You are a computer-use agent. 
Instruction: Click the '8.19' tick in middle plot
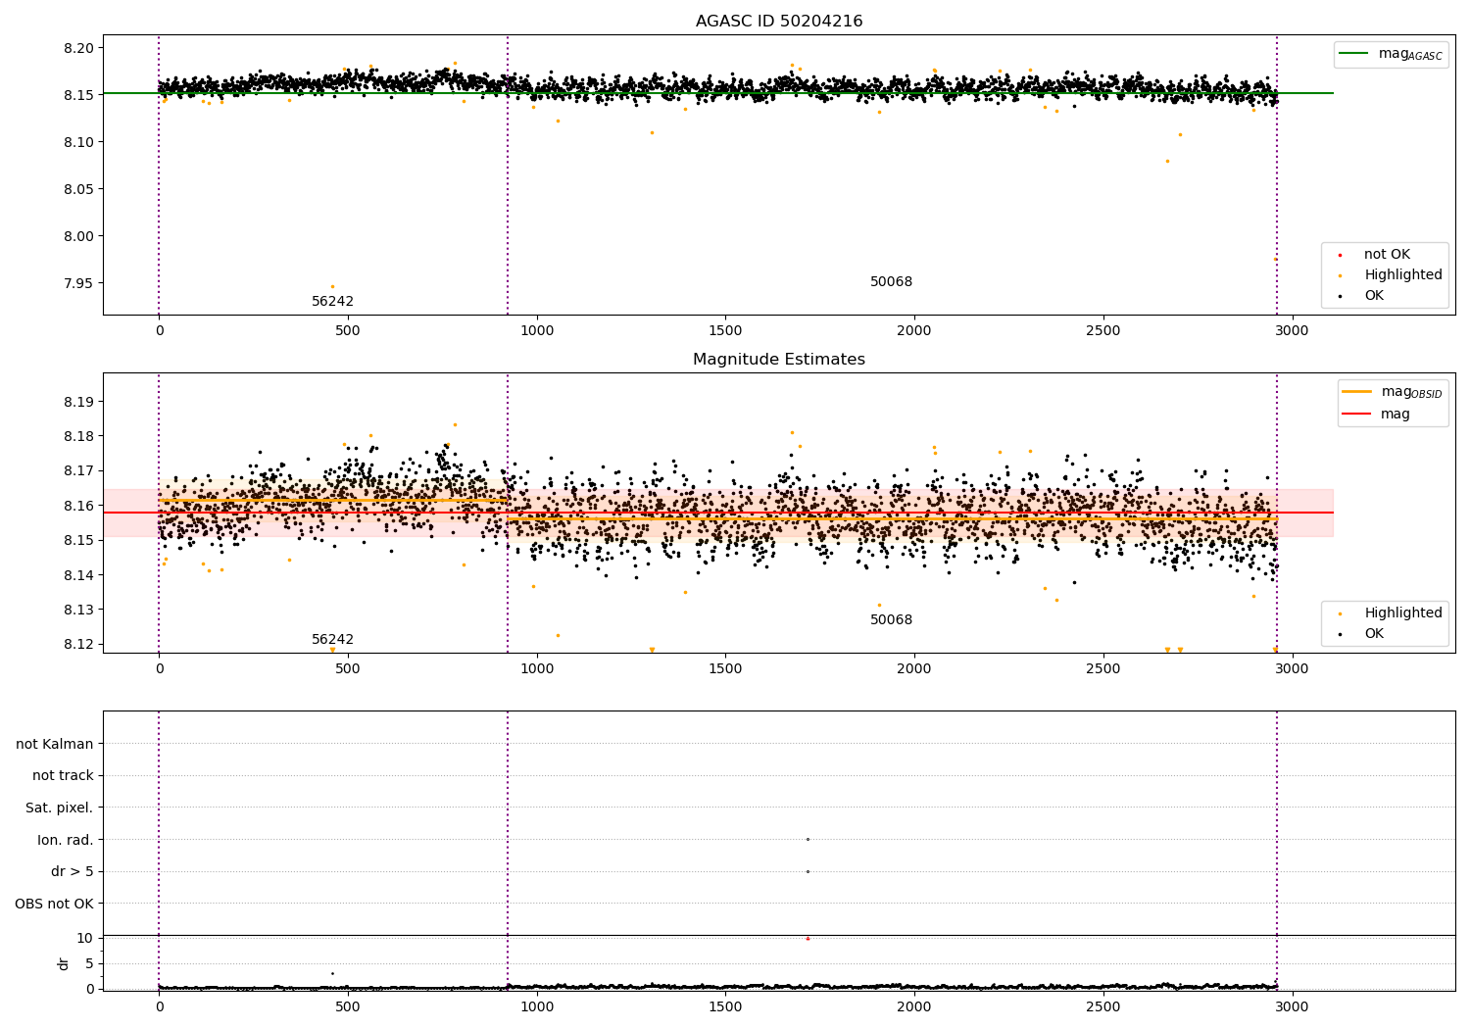[78, 402]
